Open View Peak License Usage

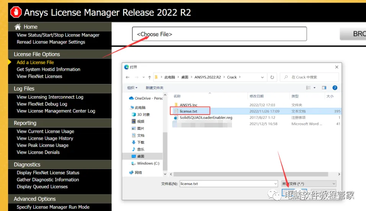(42, 145)
